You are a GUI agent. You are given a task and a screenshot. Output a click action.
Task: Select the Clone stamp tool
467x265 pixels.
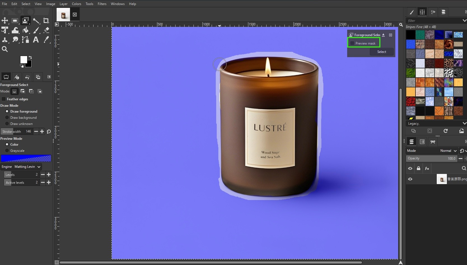click(x=5, y=39)
